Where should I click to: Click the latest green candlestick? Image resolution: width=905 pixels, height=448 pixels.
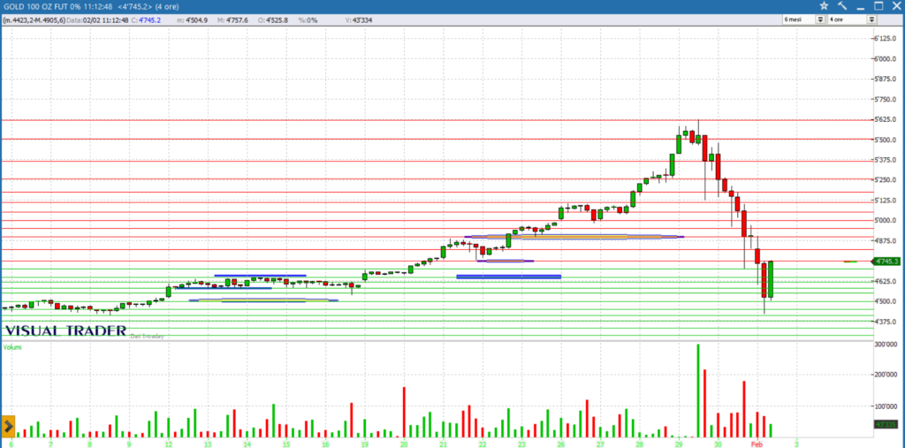point(771,279)
